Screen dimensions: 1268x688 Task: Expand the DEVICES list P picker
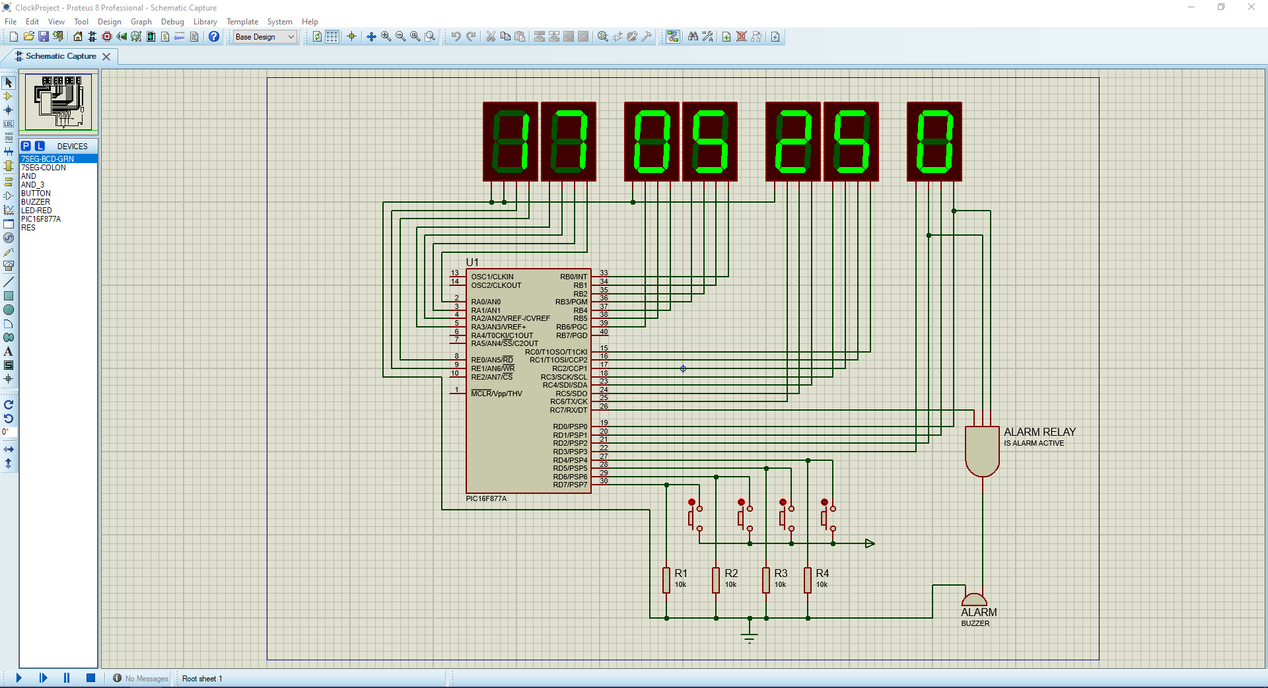(x=26, y=146)
